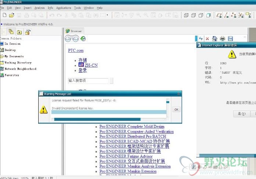Screen dimensions: 256x179
Task: Open Pro/ENGINEER Distributed Pro/BATCH link
Action: [133, 137]
